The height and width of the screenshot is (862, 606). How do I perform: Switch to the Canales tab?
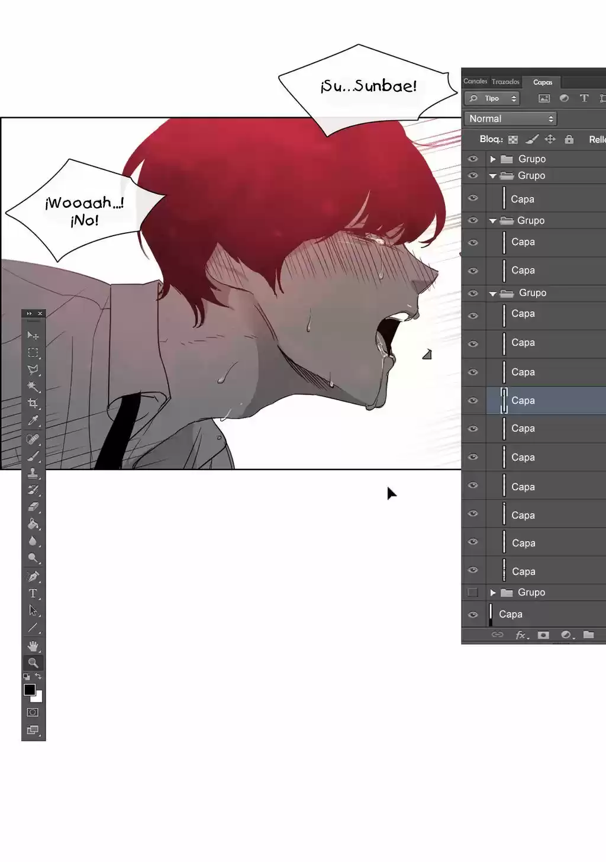[x=475, y=81]
